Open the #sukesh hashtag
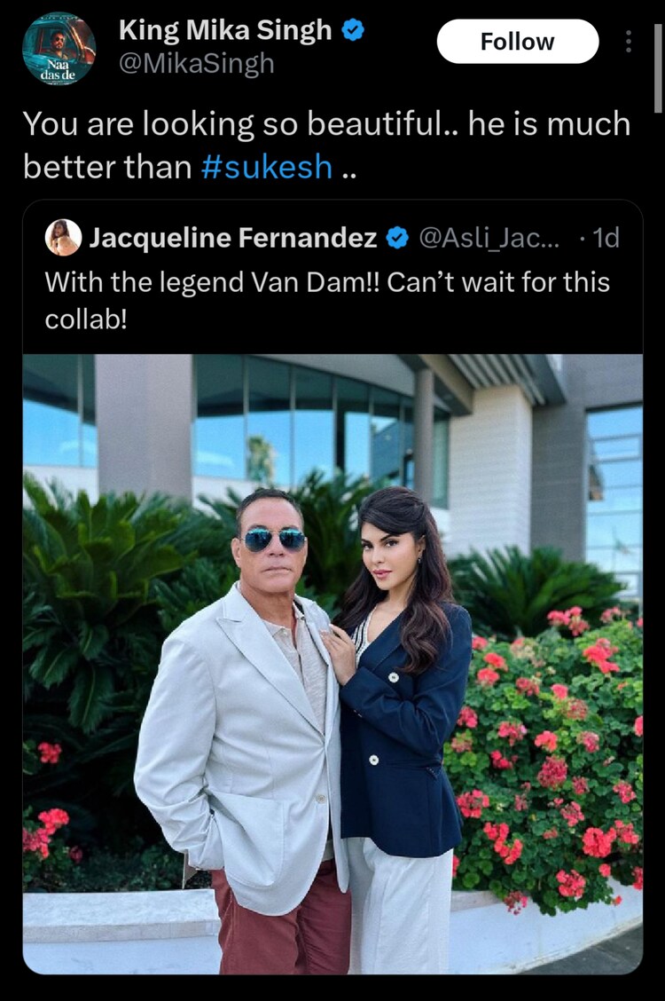This screenshot has width=665, height=1001. coord(267,167)
